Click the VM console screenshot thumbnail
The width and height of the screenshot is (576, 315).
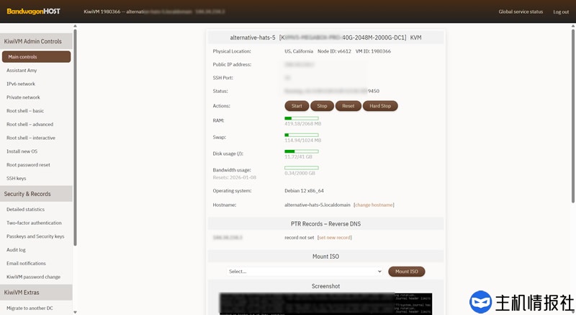(x=325, y=303)
